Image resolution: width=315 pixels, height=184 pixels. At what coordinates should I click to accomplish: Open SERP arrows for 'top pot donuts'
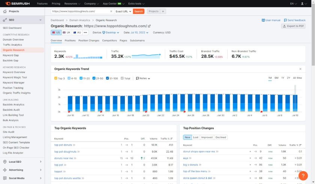click(x=74, y=145)
